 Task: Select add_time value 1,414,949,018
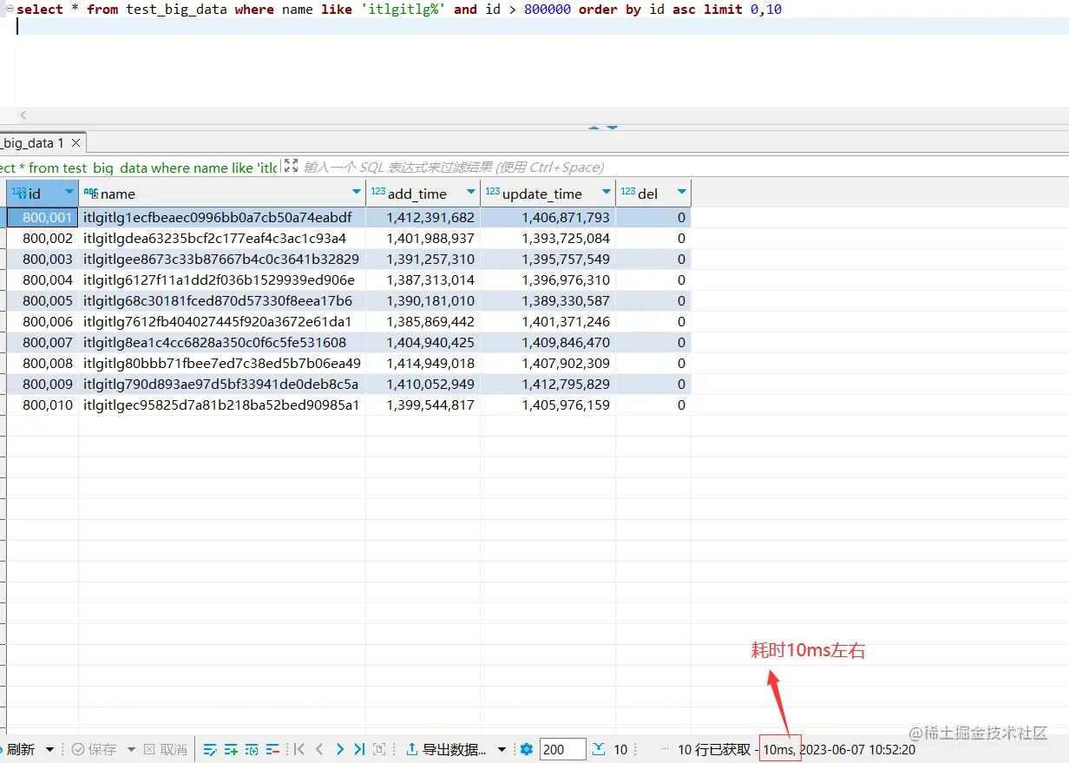tap(423, 363)
